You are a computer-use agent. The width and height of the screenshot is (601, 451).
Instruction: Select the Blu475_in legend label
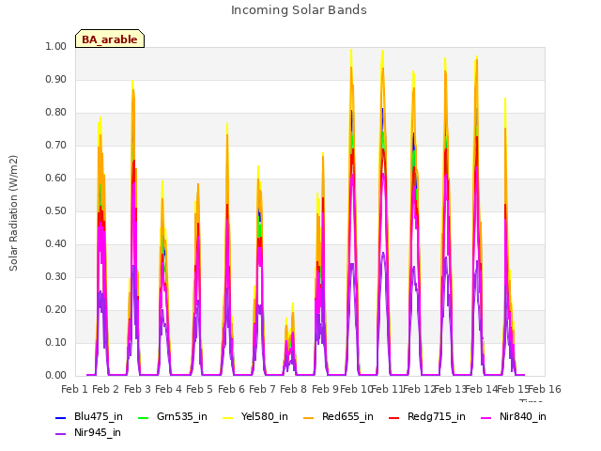click(x=99, y=417)
